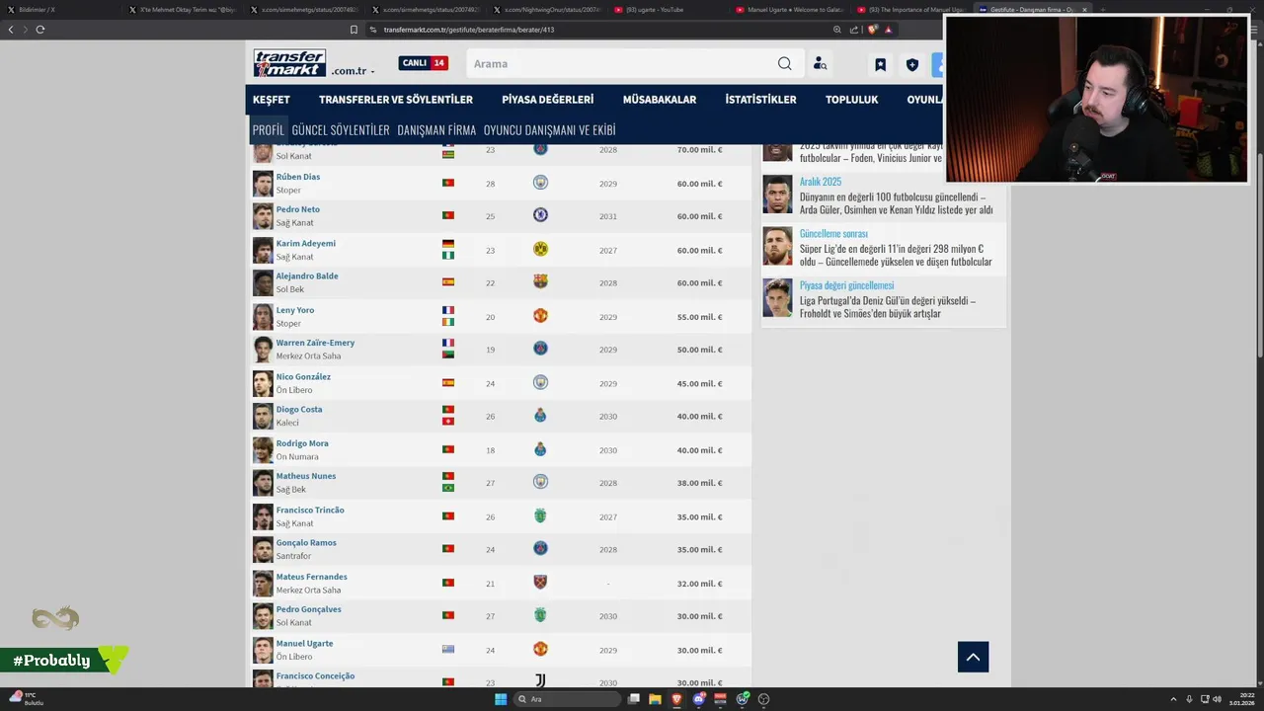
Task: Switch to the ugarte YouTube browser tab
Action: point(665,9)
